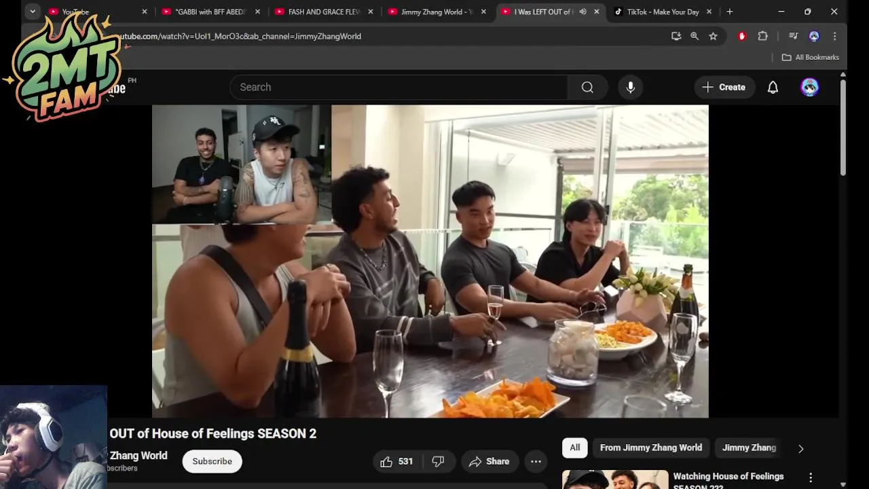Bookmark this page with the star
Viewport: 869px width, 489px height.
pos(713,36)
